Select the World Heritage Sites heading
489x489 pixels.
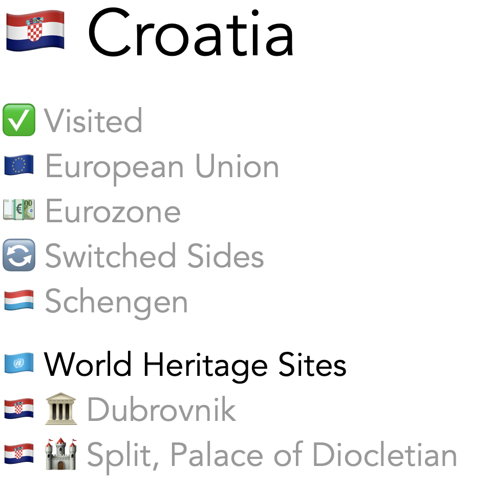point(195,365)
